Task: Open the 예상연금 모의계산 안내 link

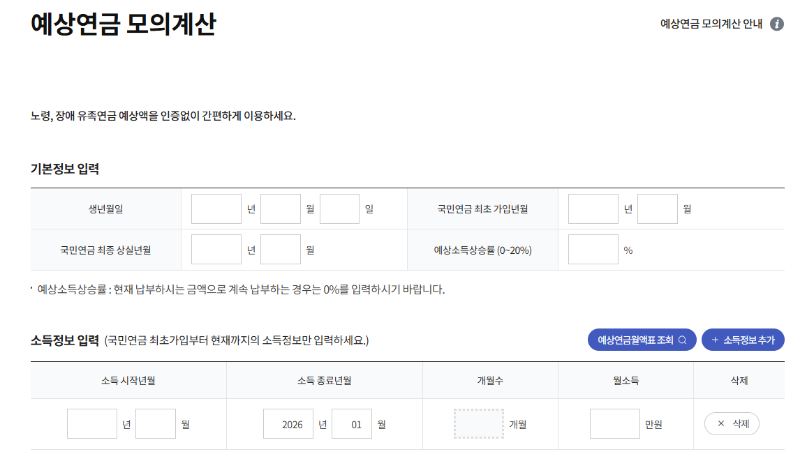Action: coord(711,24)
